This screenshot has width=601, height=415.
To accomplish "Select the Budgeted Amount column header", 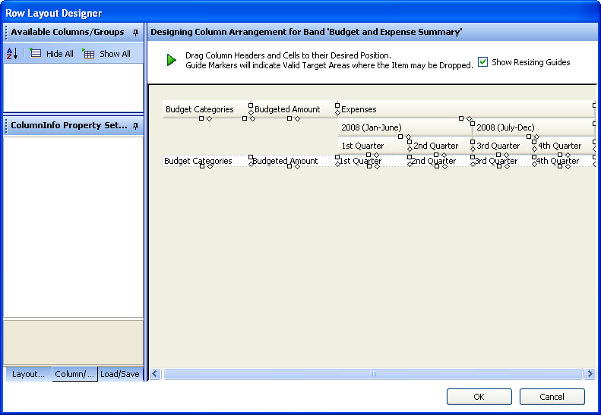I will tap(288, 109).
